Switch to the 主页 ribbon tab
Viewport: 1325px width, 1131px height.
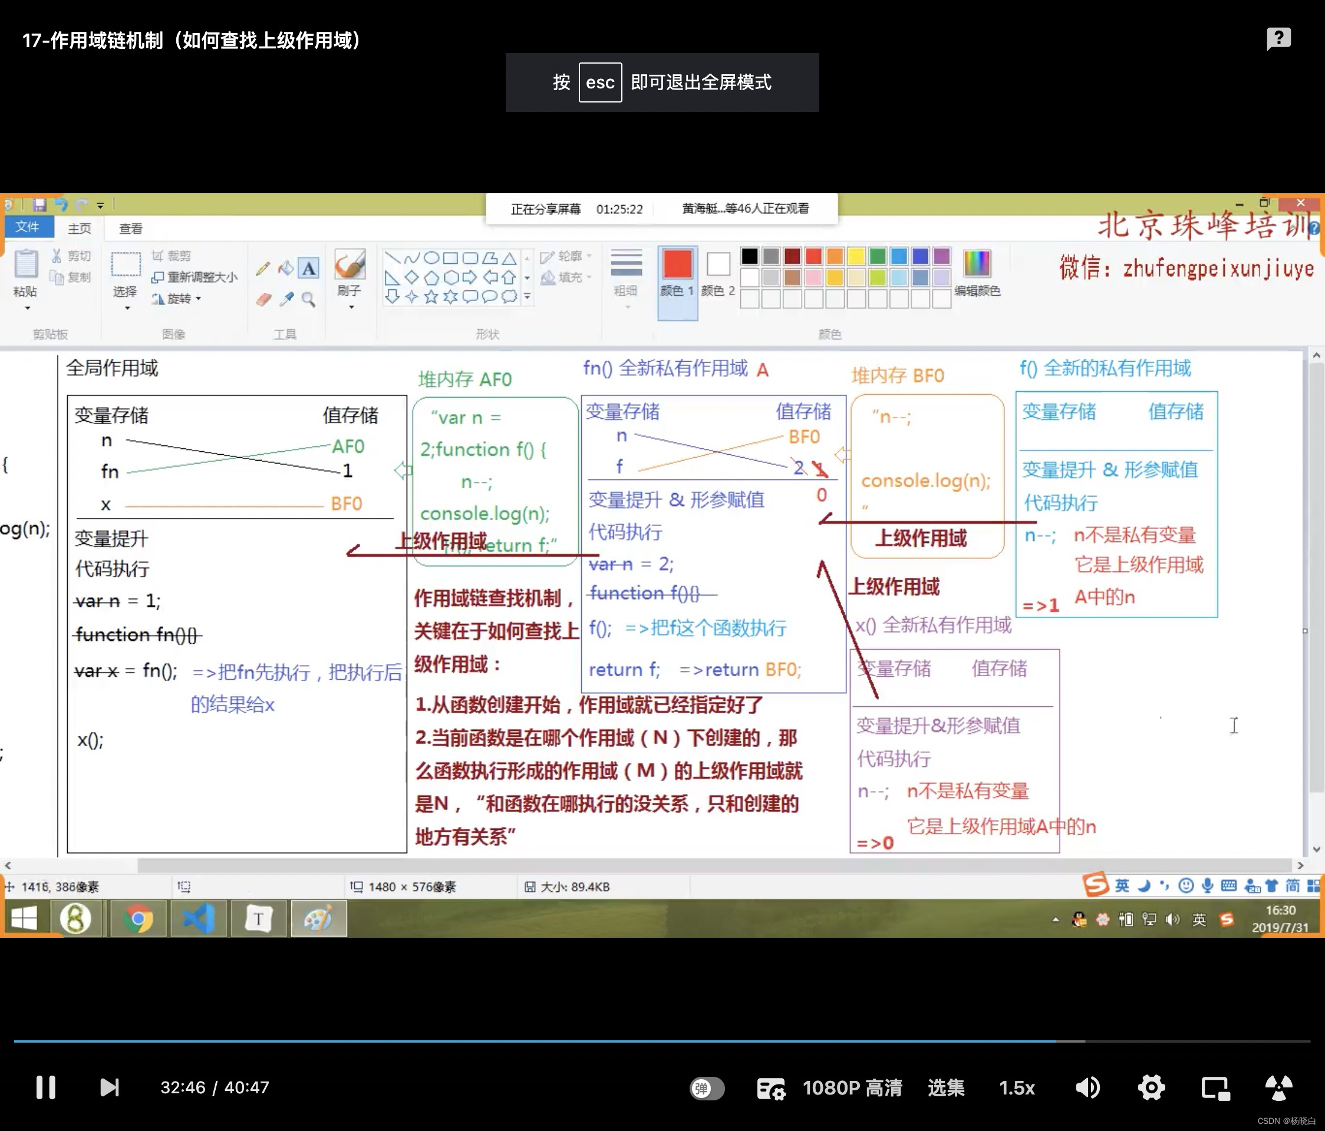click(x=80, y=228)
